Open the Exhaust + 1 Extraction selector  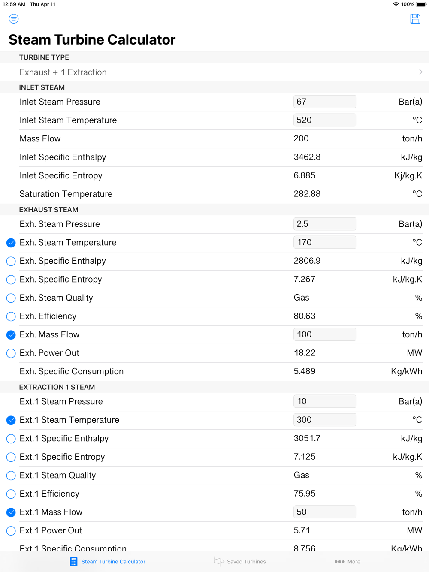(x=214, y=72)
